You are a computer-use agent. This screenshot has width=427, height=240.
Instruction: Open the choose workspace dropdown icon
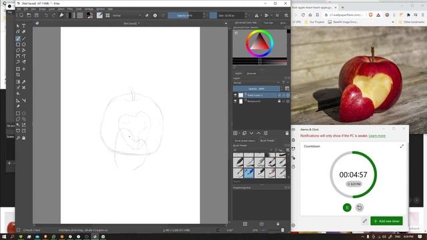(x=286, y=15)
